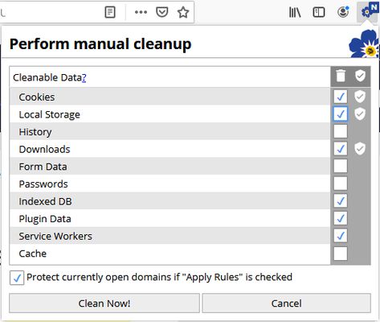Uncheck the Local Storage checkbox

[341, 114]
